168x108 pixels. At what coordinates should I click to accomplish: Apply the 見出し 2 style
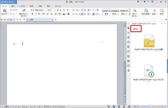tap(124, 12)
